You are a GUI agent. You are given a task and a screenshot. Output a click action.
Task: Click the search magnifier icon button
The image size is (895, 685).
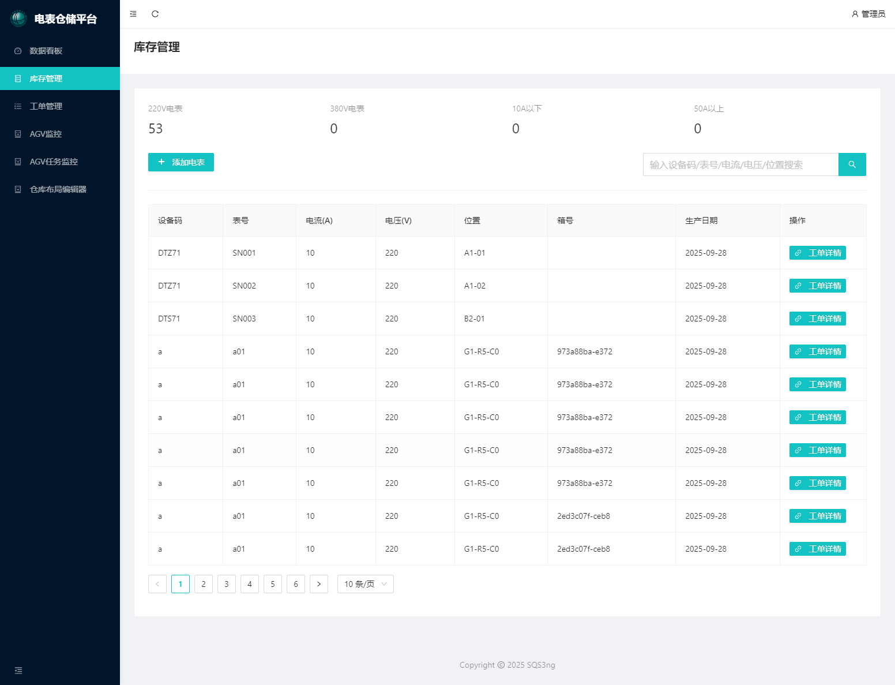tap(852, 164)
